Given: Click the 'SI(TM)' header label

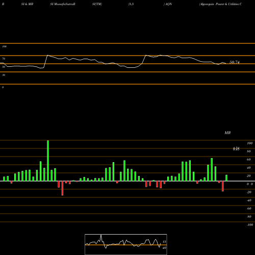Looking at the screenshot, I should click(x=97, y=4).
